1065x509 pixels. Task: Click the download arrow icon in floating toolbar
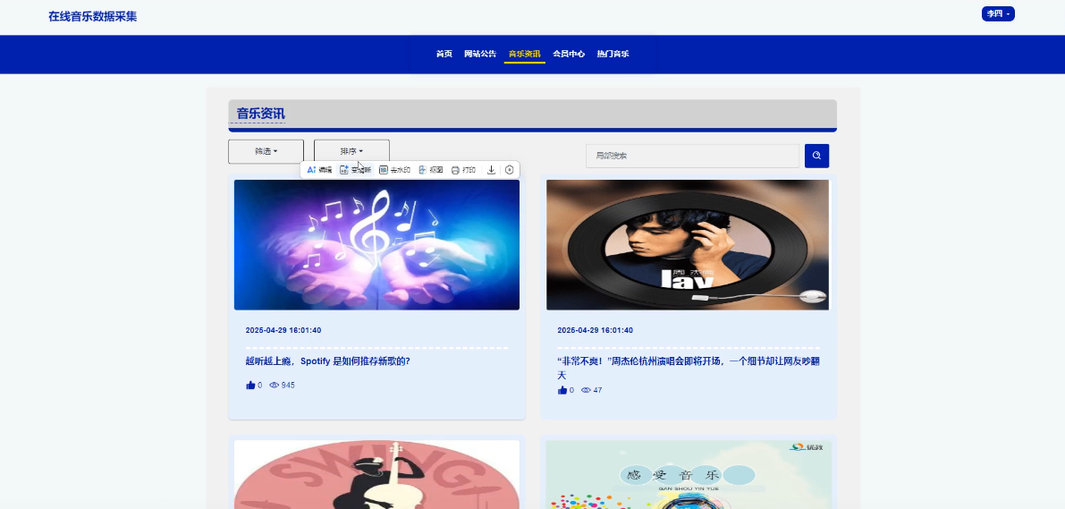[x=491, y=170]
